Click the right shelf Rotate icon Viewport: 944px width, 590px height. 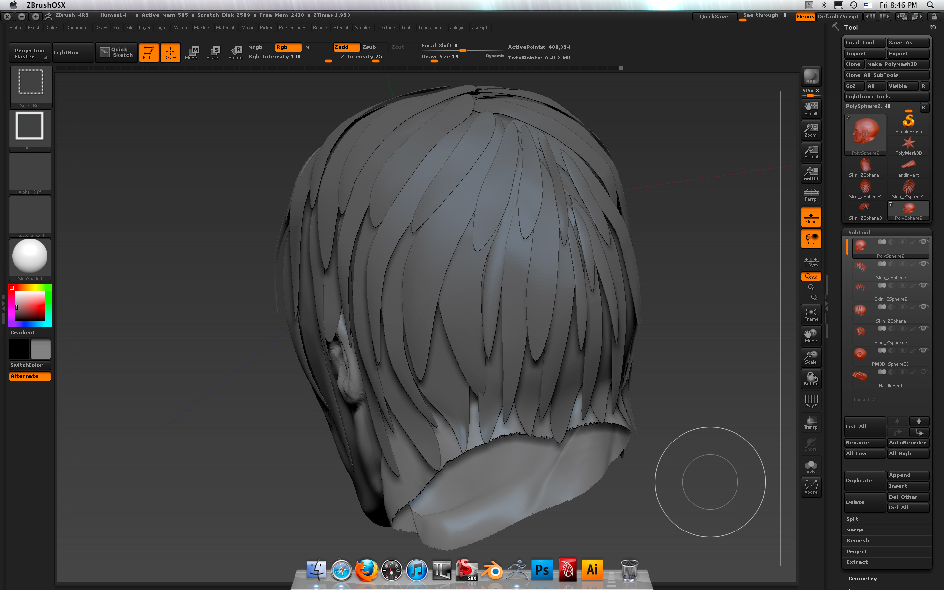pos(811,379)
